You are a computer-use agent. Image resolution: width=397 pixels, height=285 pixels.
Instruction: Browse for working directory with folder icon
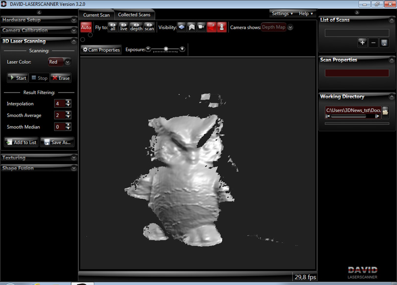click(385, 112)
